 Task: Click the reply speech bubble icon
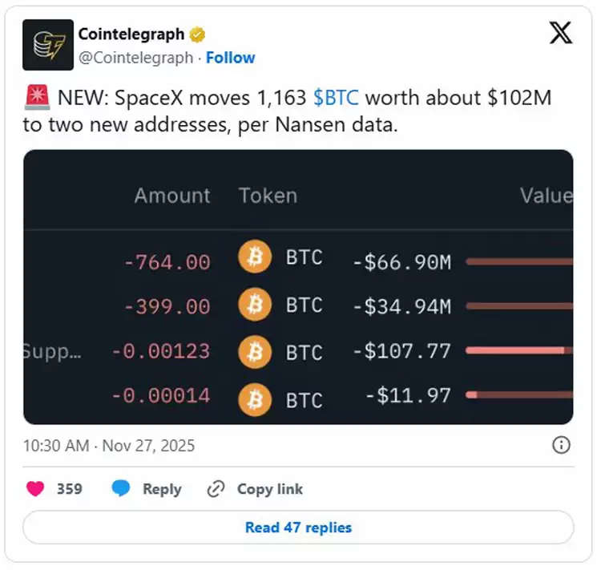coord(121,489)
